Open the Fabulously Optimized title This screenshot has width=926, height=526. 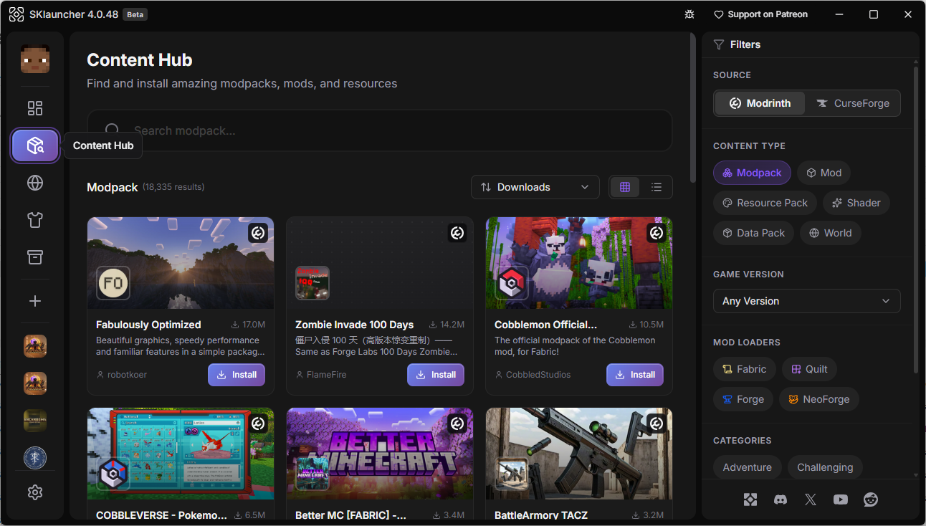(148, 325)
